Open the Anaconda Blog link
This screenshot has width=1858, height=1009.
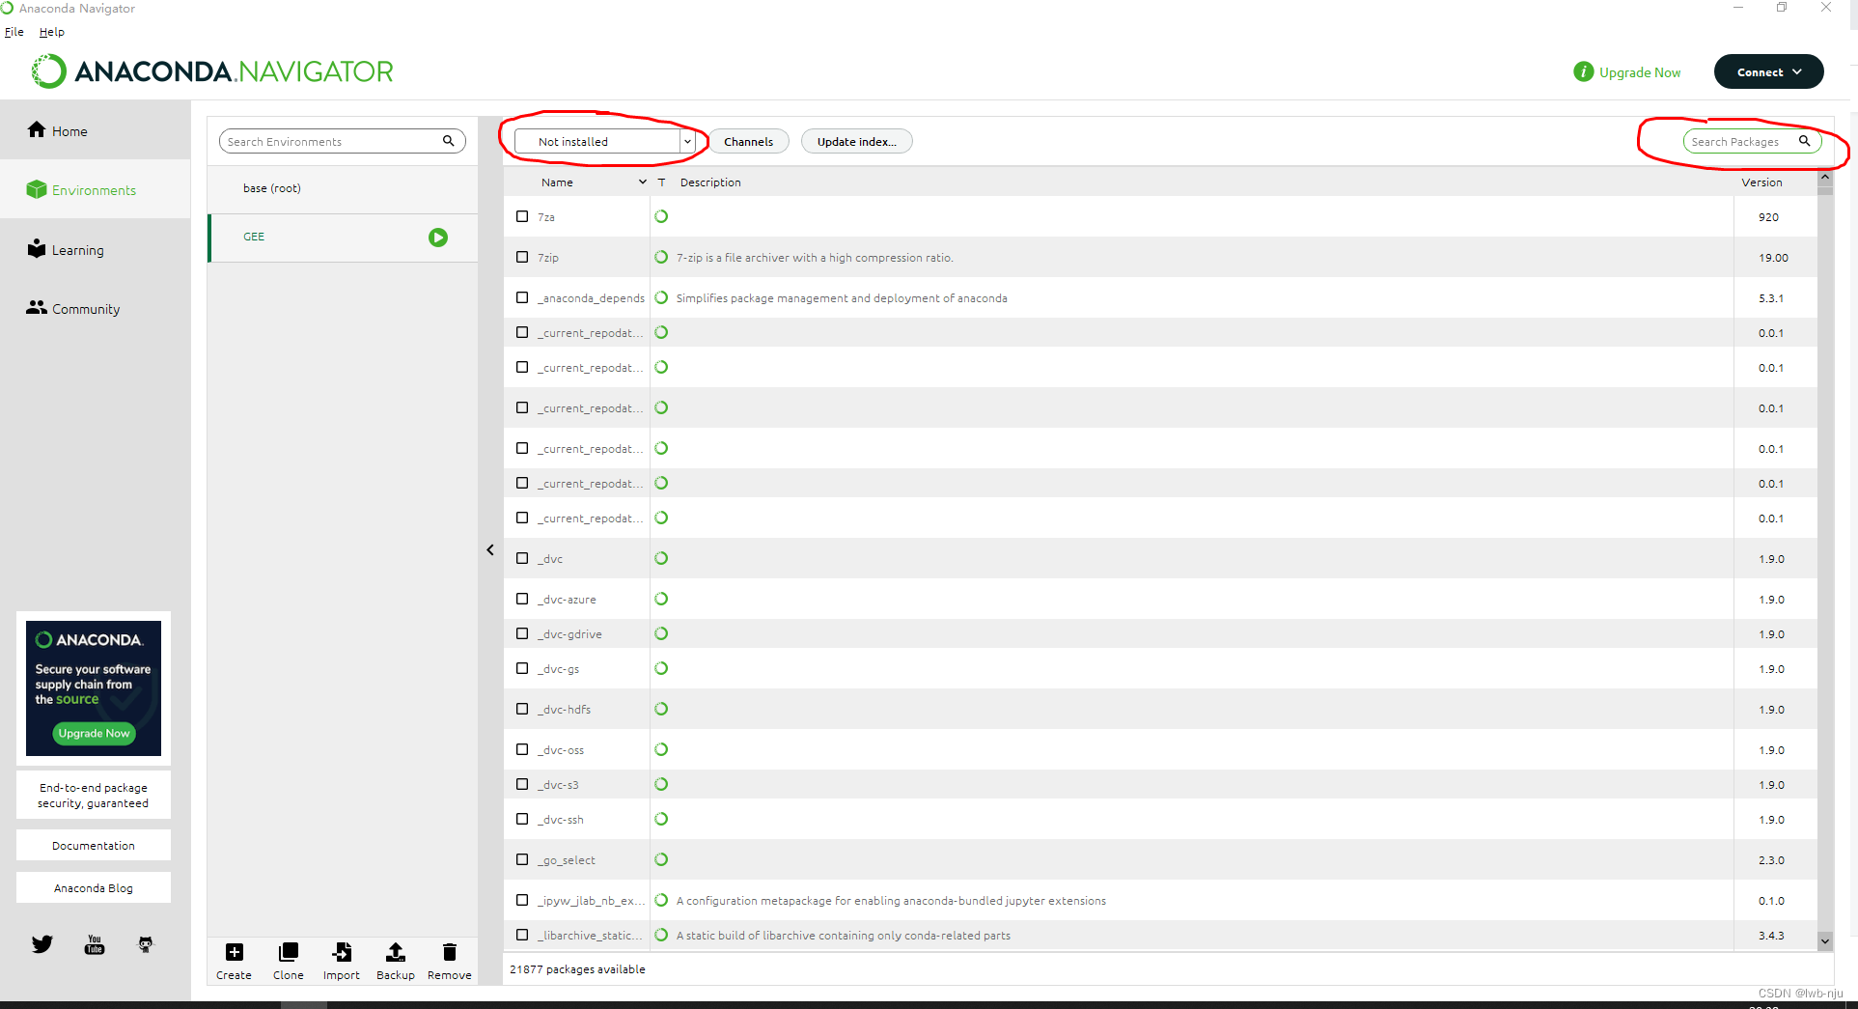coord(94,887)
